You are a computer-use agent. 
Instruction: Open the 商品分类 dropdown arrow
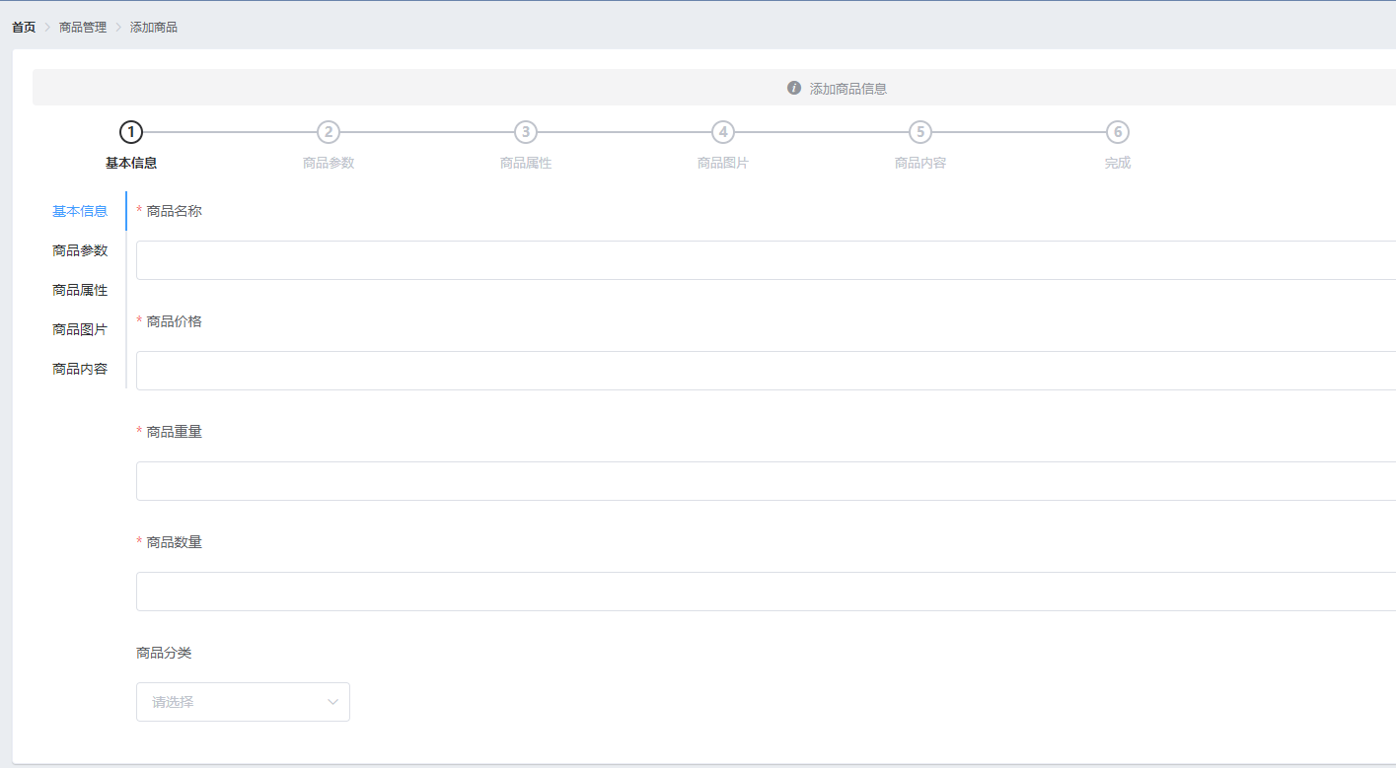click(x=332, y=702)
